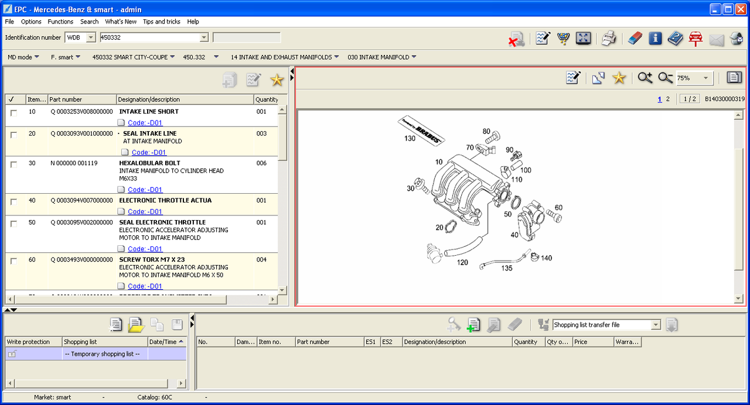This screenshot has width=750, height=405.
Task: Click parts list copy documents icon
Action: [230, 80]
